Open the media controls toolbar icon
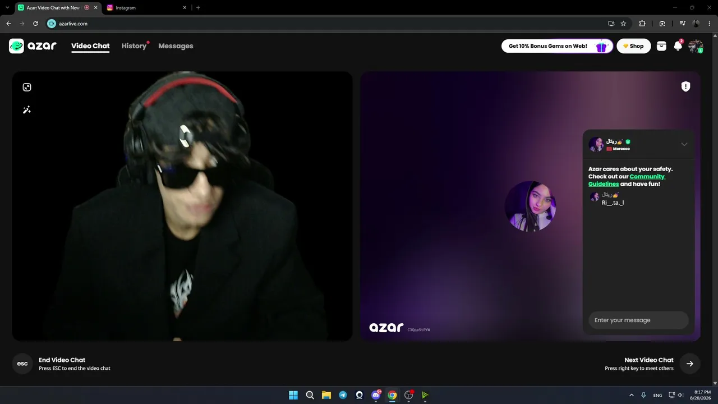This screenshot has height=404, width=718. [682, 24]
